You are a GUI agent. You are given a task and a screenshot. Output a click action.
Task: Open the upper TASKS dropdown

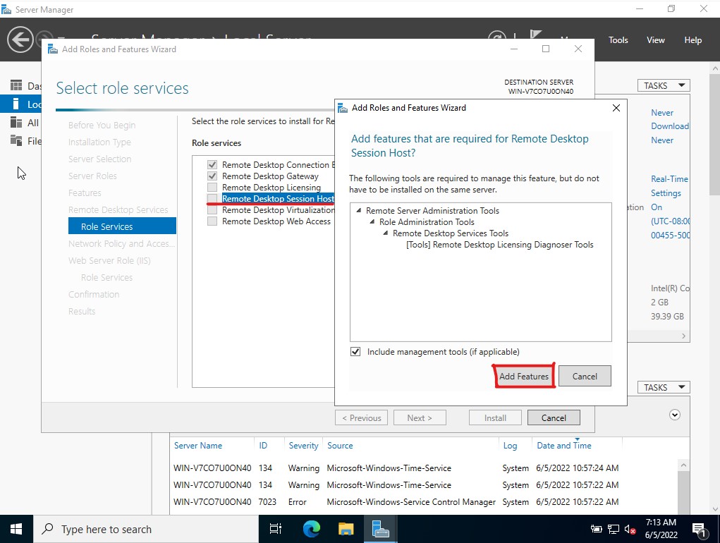[664, 85]
